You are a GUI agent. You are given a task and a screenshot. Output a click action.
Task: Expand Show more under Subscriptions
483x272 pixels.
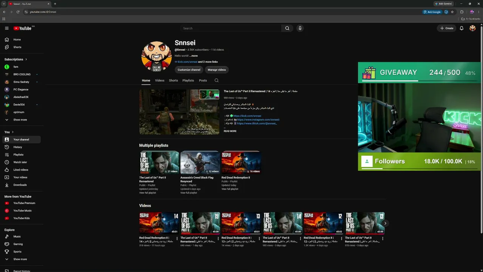pos(22,120)
